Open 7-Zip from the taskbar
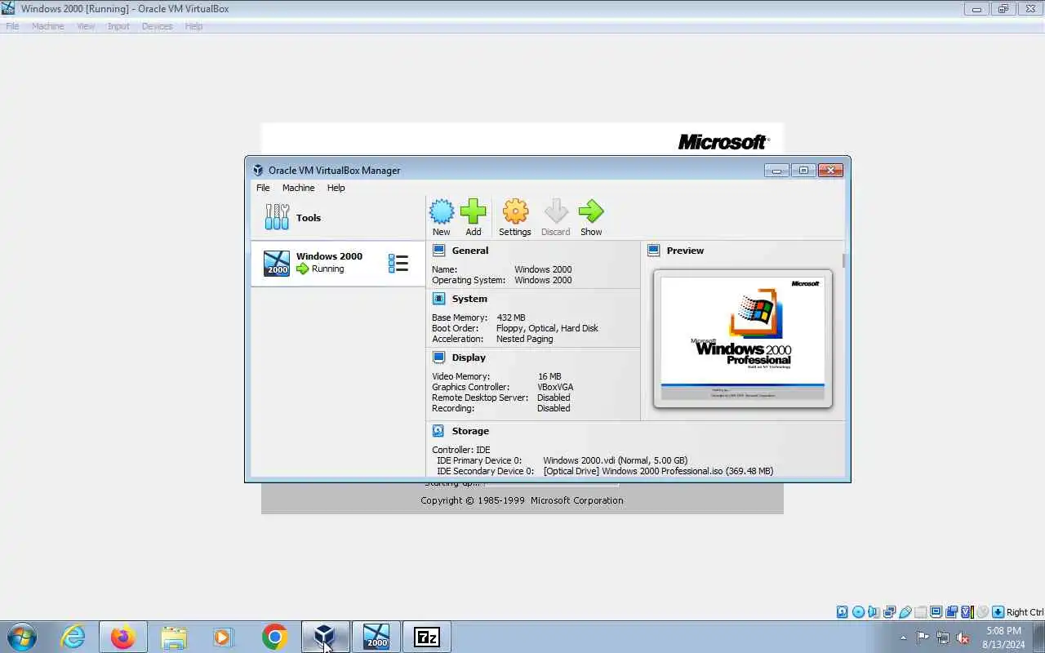The image size is (1045, 653). 427,637
